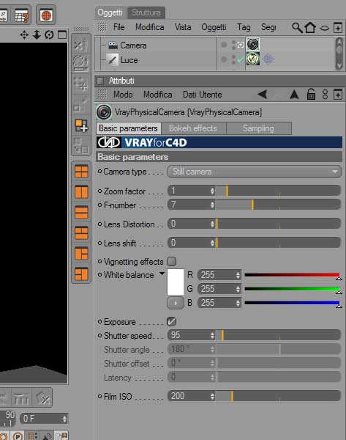Click the home icon in Oggetti panel
The height and width of the screenshot is (440, 346).
[310, 27]
